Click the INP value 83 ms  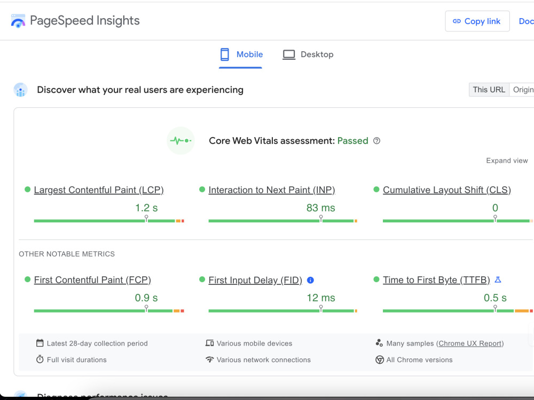[321, 208]
